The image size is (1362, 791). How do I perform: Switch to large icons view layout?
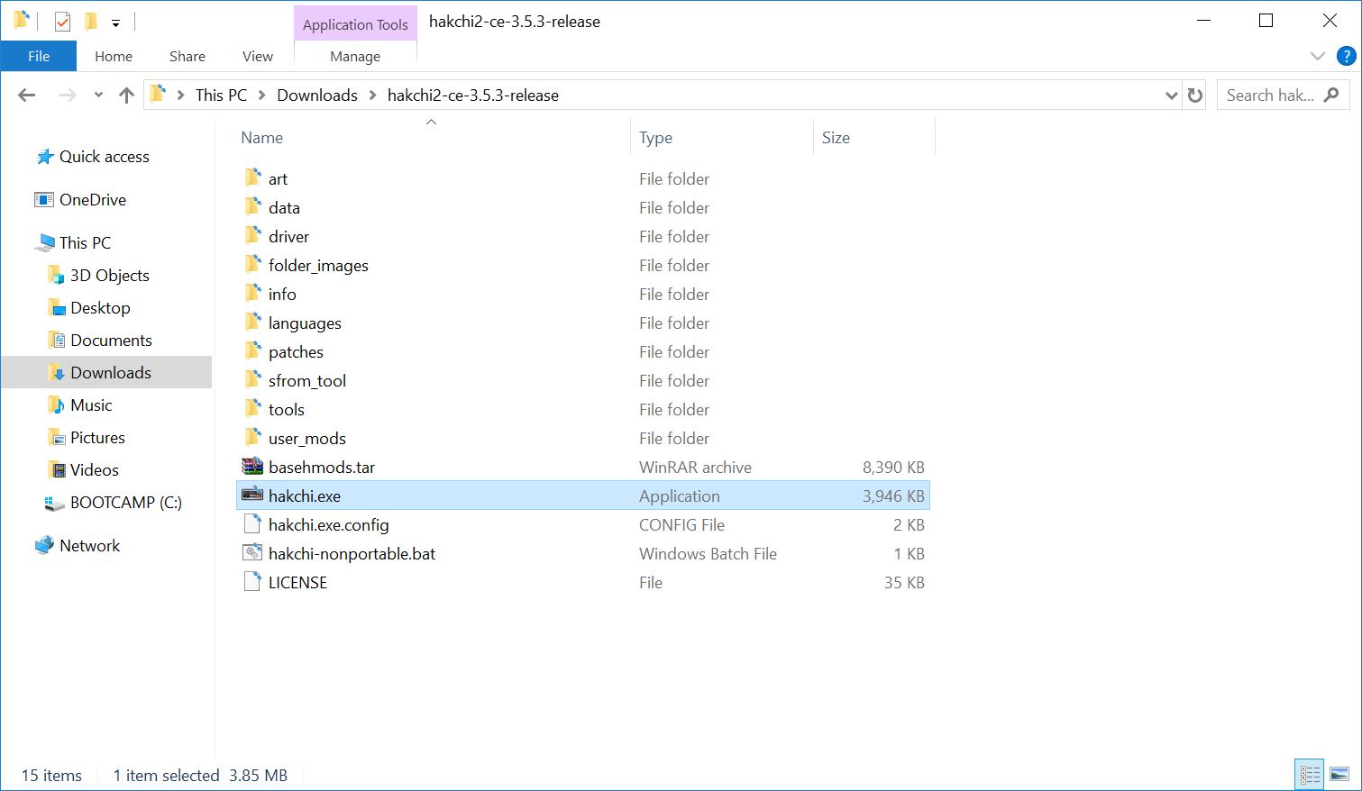(1339, 774)
